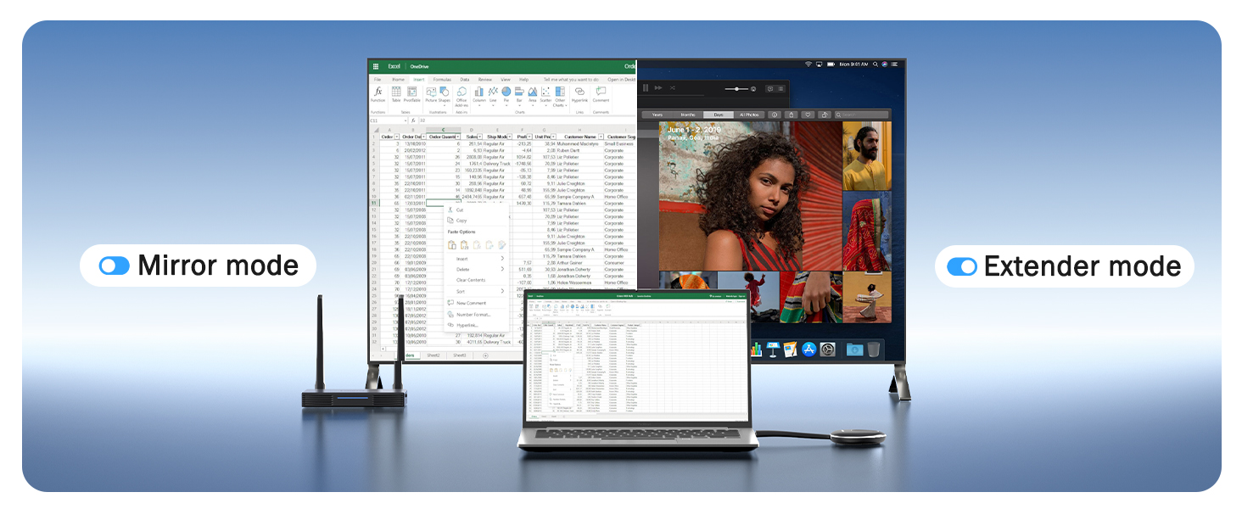This screenshot has height=509, width=1242.
Task: Toggle the Mirror mode switch
Action: [114, 266]
